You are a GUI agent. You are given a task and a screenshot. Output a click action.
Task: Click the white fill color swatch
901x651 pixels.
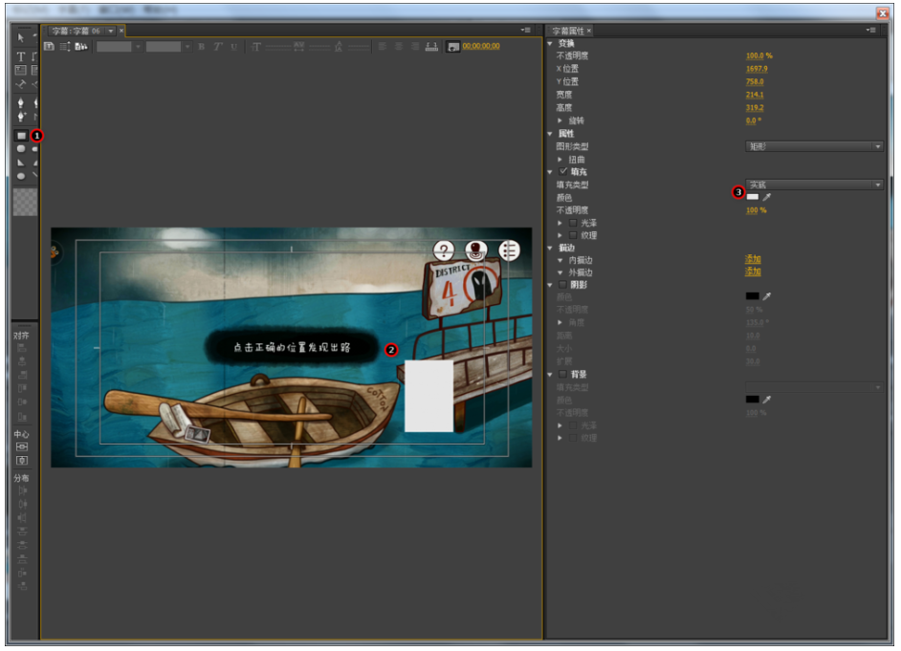(x=753, y=197)
